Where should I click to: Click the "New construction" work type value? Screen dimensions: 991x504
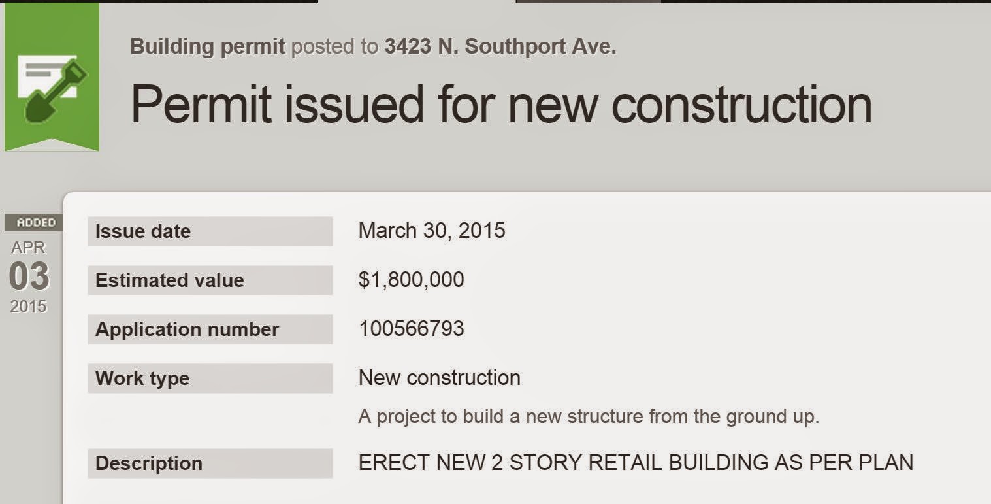coord(439,378)
